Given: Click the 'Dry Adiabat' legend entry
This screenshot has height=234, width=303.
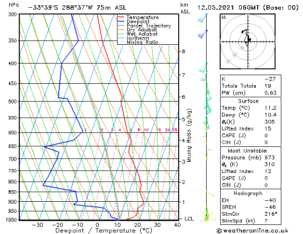Looking at the screenshot, I should point(142,30).
